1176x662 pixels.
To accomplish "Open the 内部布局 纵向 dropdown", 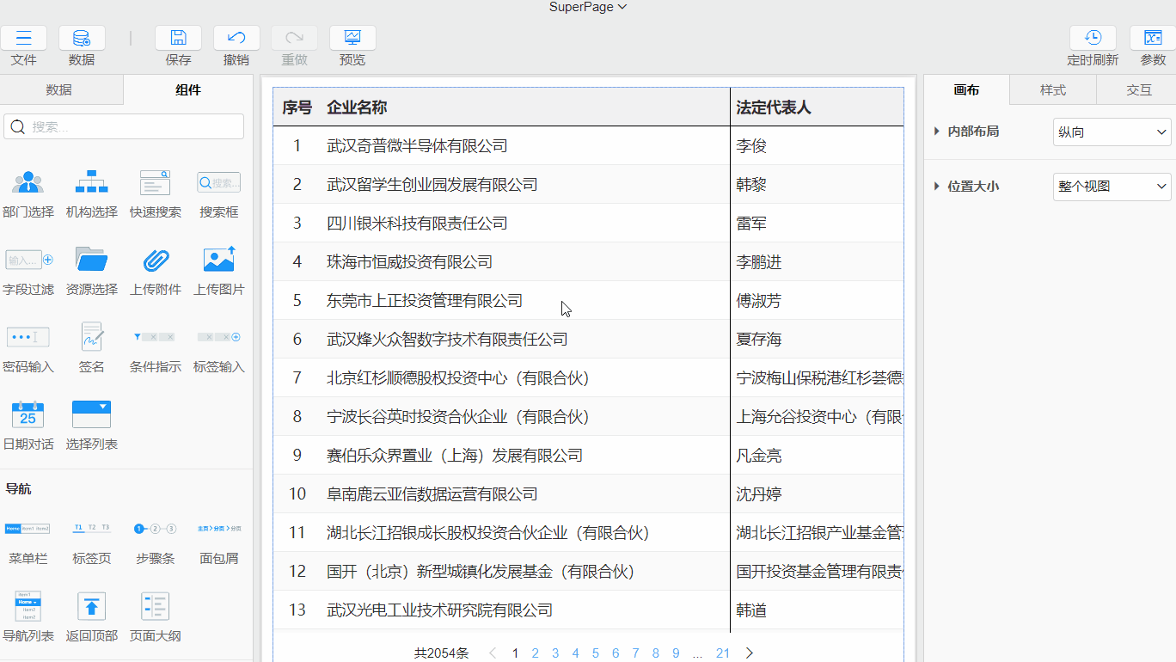I will (x=1112, y=132).
